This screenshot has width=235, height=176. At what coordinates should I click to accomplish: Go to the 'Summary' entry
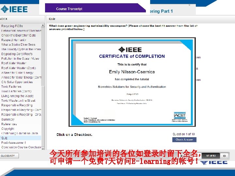[8, 119]
